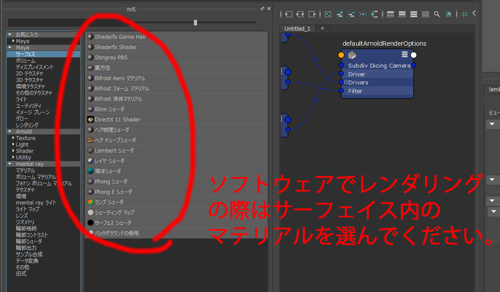Create a 海洋シェーダ
The image size is (500, 292).
tap(176, 171)
